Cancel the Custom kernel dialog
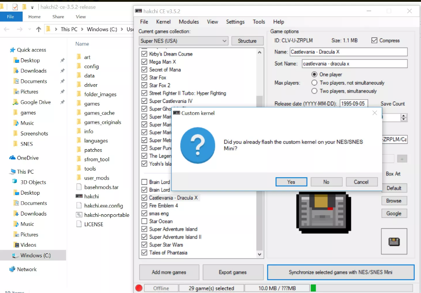Image resolution: width=421 pixels, height=293 pixels. pyautogui.click(x=362, y=182)
